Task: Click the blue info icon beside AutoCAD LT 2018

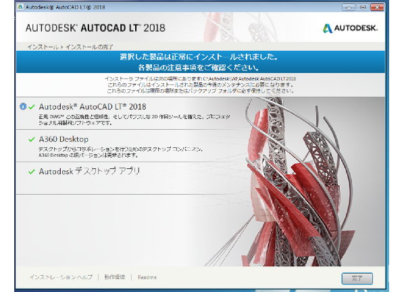Action: [x=23, y=106]
